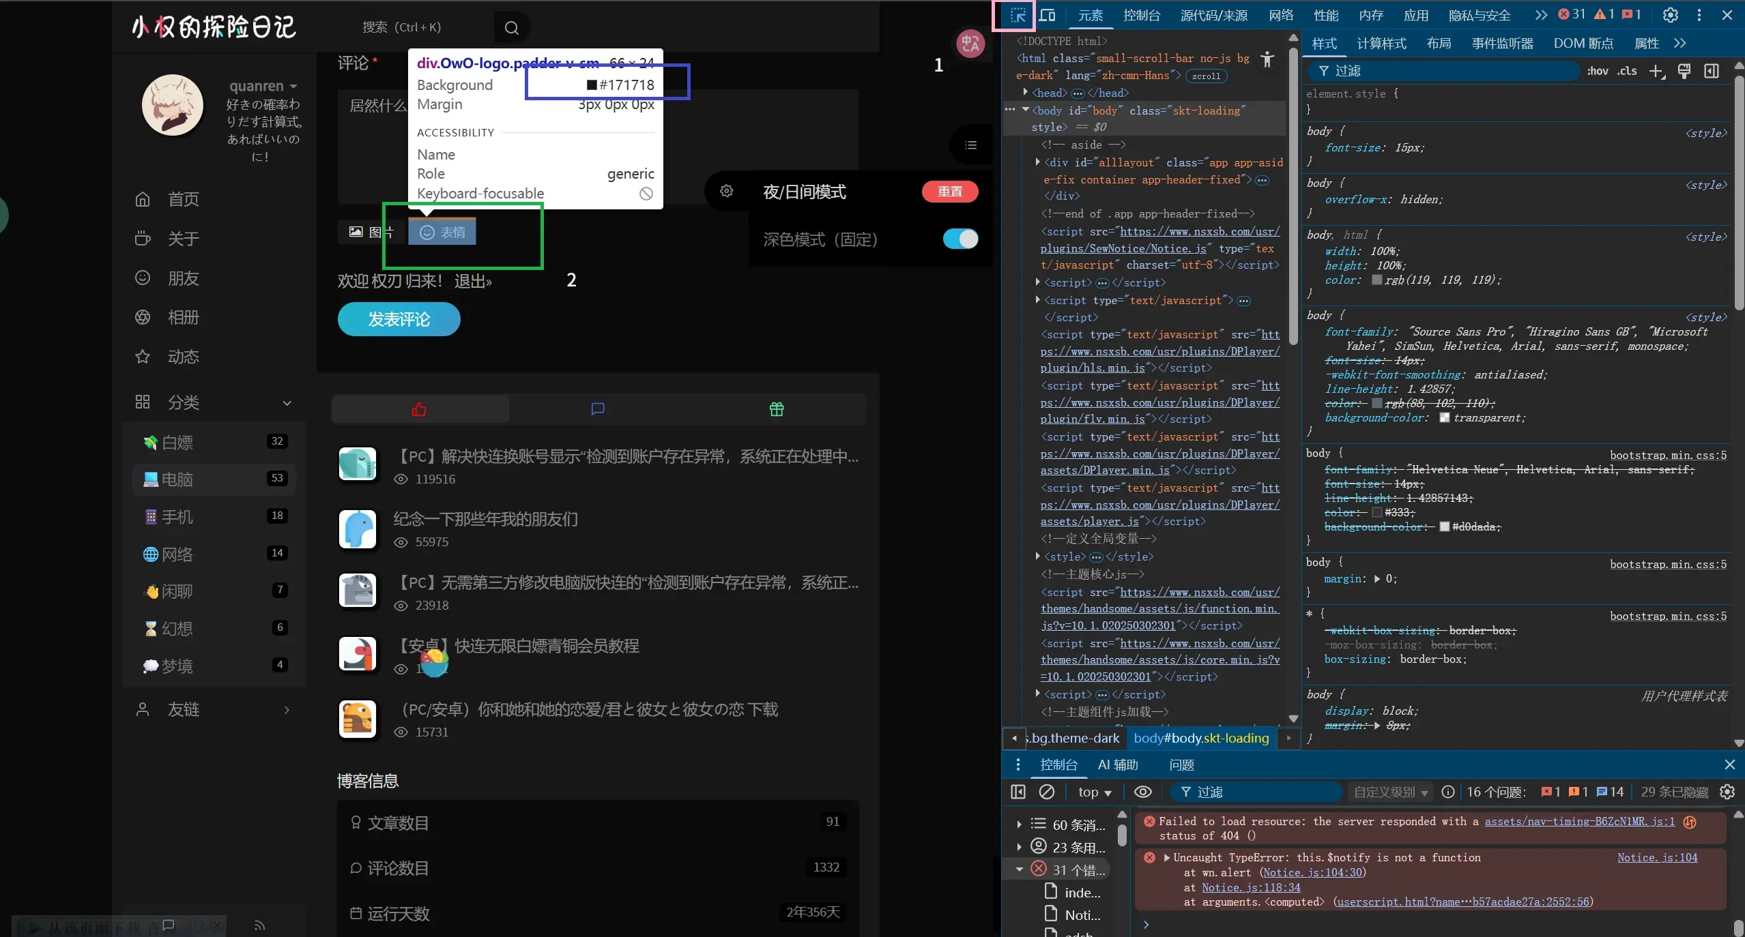Image resolution: width=1745 pixels, height=937 pixels.
Task: Toggle :hov element state button
Action: (1597, 71)
